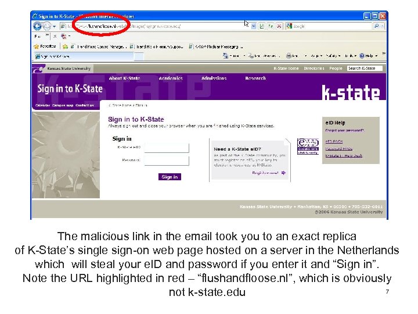This screenshot has width=418, height=314.
Task: Click the Campus map link
Action: tap(63, 105)
